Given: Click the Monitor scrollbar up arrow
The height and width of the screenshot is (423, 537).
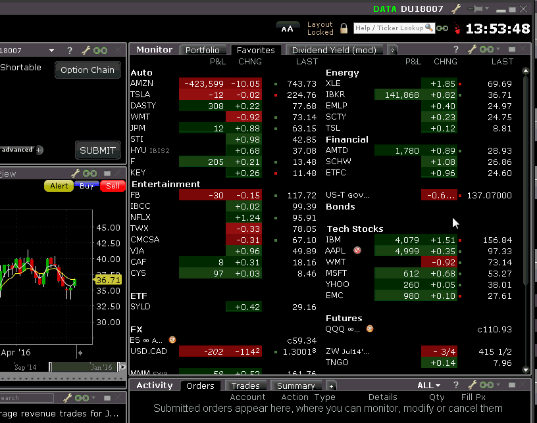Looking at the screenshot, I should [x=526, y=71].
